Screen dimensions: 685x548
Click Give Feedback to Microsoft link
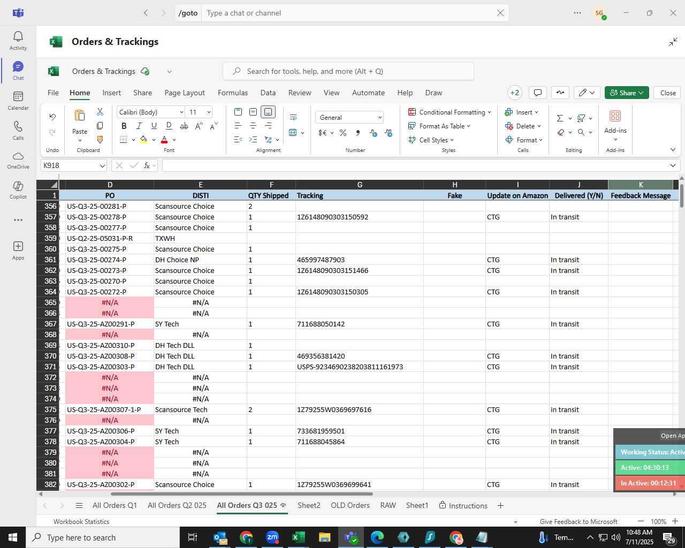579,522
